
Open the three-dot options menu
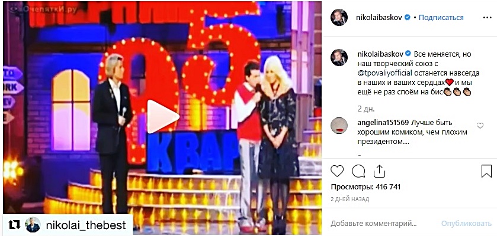[487, 18]
